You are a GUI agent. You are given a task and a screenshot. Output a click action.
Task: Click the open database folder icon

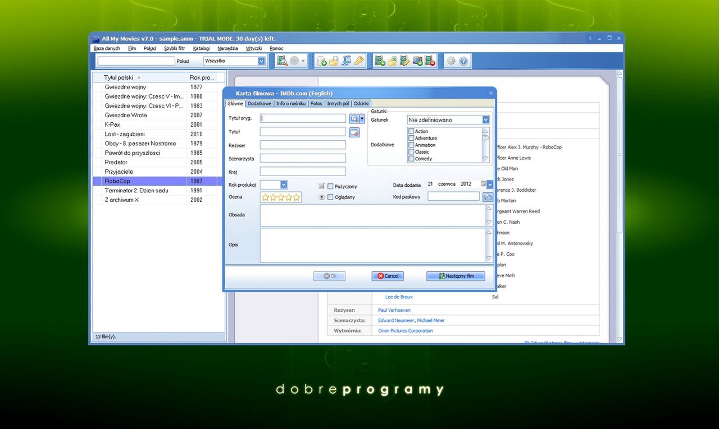click(x=334, y=61)
